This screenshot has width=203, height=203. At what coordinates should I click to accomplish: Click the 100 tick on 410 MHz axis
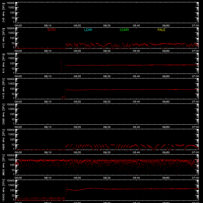(x=12, y=38)
